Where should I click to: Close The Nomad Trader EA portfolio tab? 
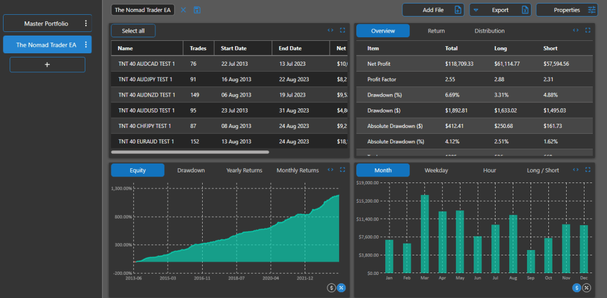[183, 10]
